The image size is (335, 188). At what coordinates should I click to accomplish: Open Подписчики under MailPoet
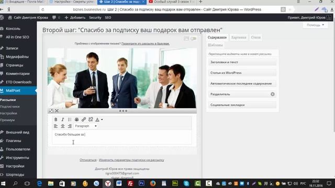(10, 107)
